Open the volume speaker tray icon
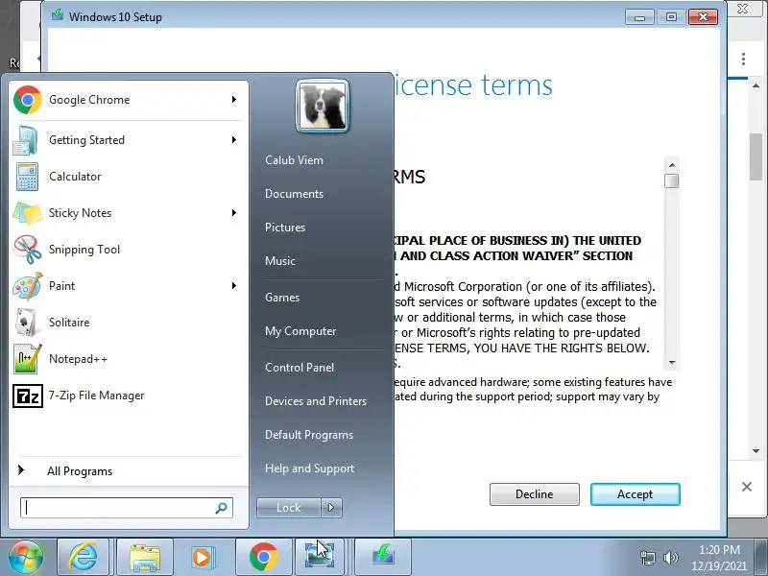This screenshot has width=768, height=576. pyautogui.click(x=670, y=558)
